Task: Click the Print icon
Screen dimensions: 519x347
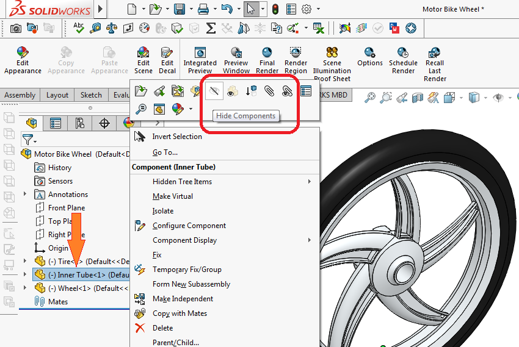Action: pyautogui.click(x=203, y=9)
